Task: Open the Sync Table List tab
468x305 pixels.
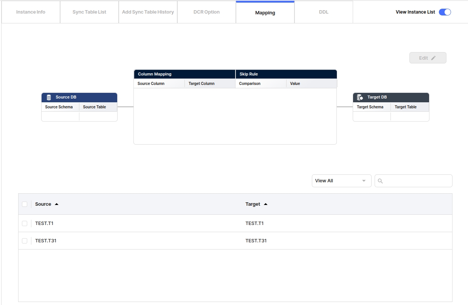Action: click(89, 12)
